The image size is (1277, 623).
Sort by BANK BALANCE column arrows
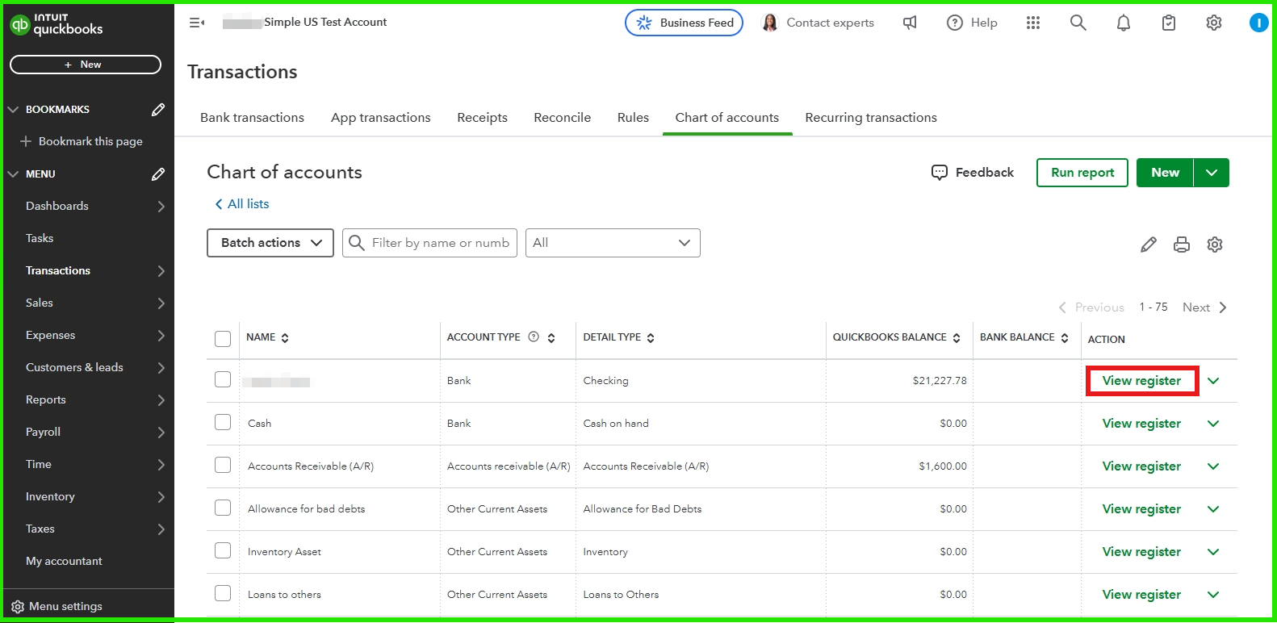pyautogui.click(x=1065, y=338)
